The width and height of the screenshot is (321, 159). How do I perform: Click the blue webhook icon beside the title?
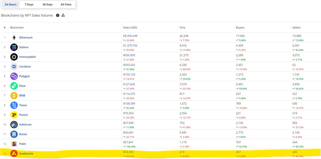(x=63, y=15)
